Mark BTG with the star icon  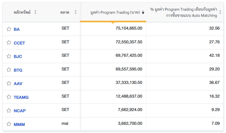click(x=9, y=70)
